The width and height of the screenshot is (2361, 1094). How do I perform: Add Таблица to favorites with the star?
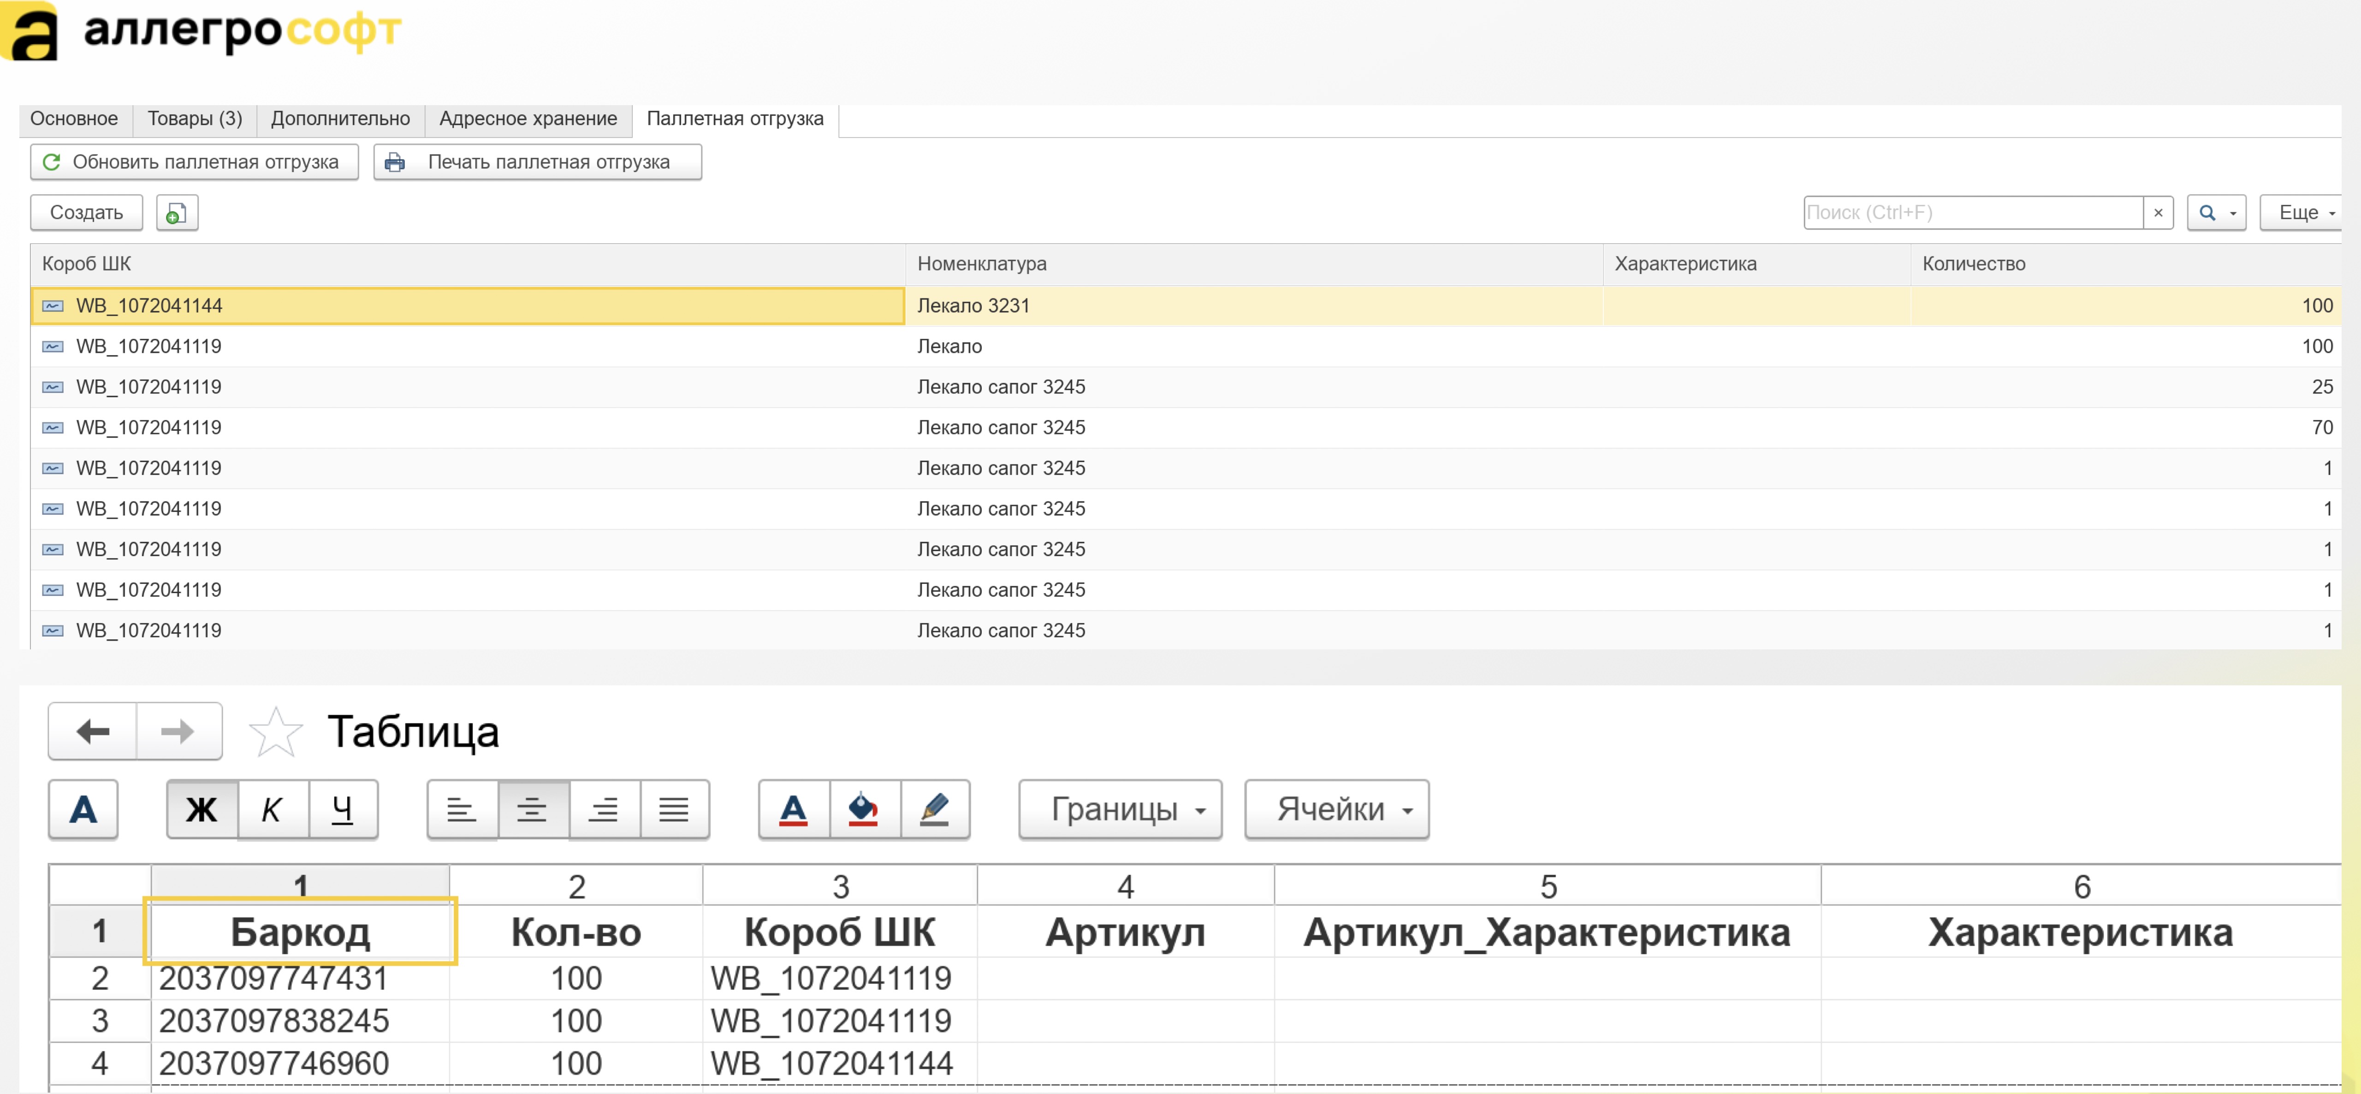tap(275, 732)
